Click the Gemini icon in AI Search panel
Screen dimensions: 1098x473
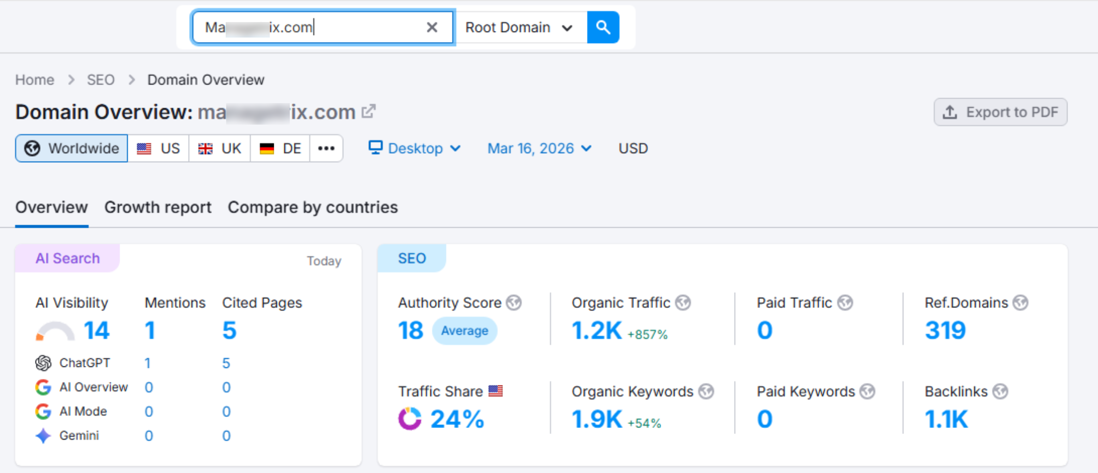[x=43, y=435]
